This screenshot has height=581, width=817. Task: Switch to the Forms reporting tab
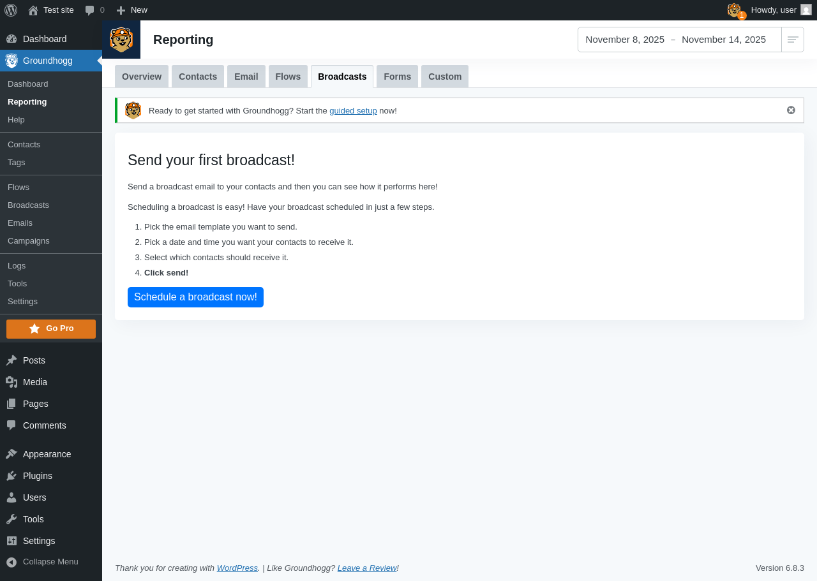(x=397, y=77)
